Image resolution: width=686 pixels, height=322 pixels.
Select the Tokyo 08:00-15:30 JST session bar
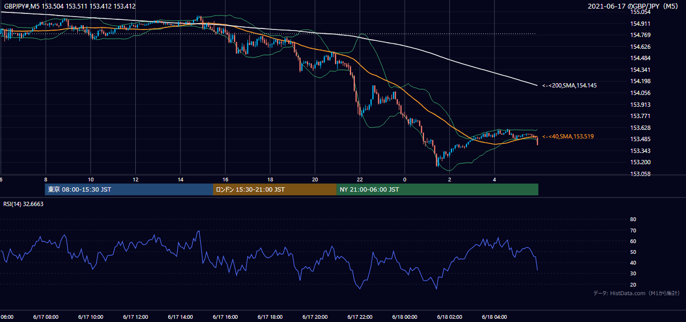point(129,189)
